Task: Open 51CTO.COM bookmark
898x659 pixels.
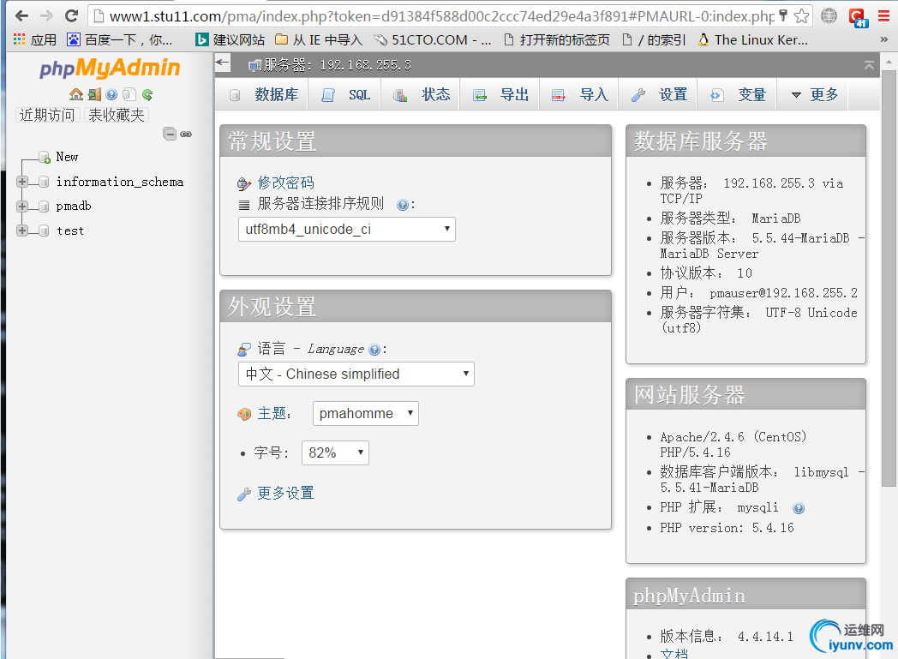Action: click(x=433, y=39)
